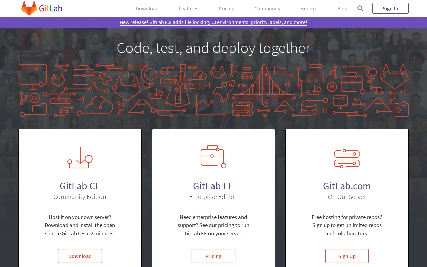Open the Download nav item
The height and width of the screenshot is (267, 427).
[147, 9]
